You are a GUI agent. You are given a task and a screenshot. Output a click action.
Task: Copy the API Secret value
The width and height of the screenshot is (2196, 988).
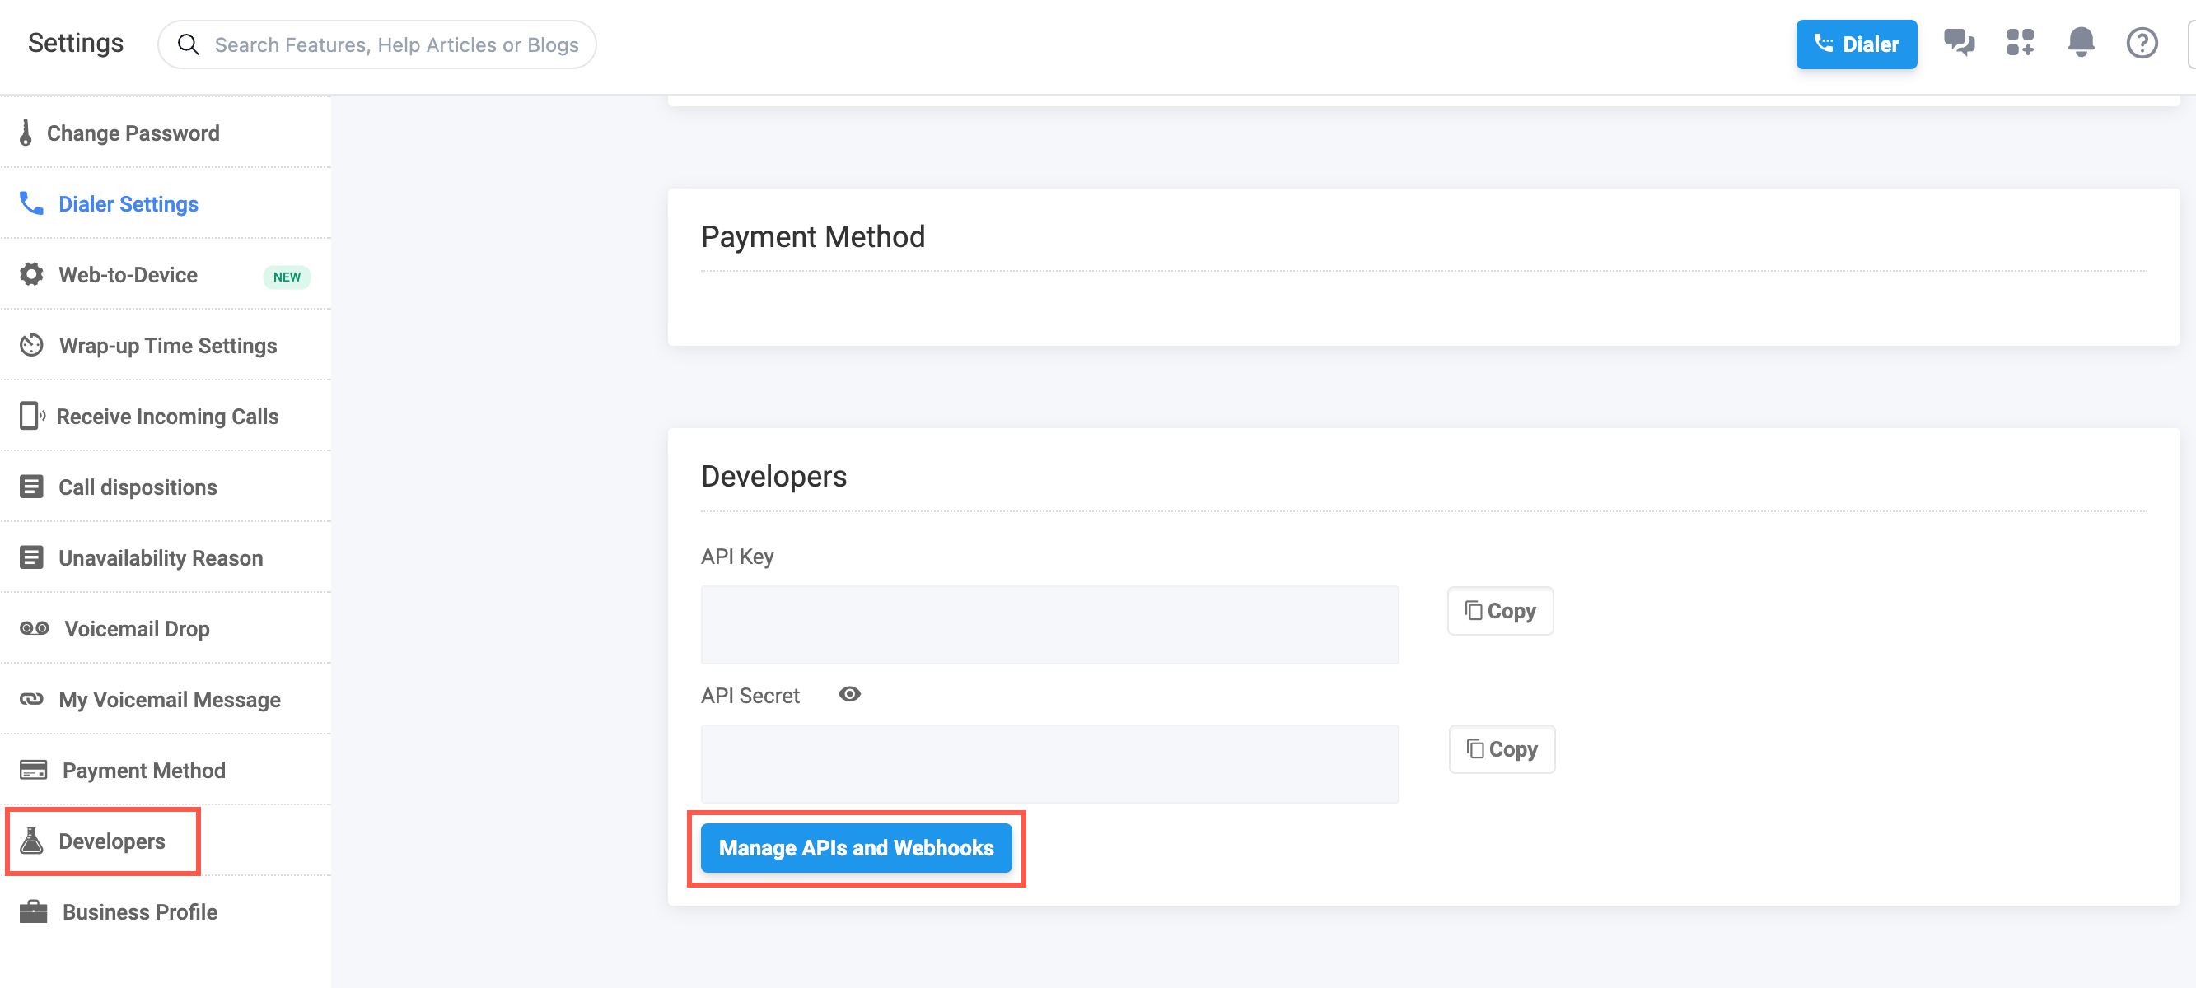coord(1500,748)
